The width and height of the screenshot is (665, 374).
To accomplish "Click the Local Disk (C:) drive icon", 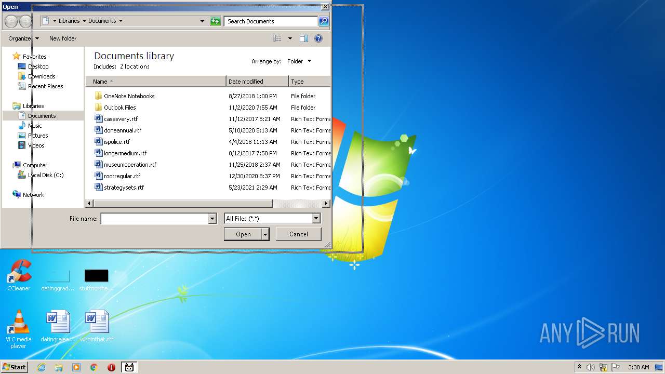I will tap(22, 175).
